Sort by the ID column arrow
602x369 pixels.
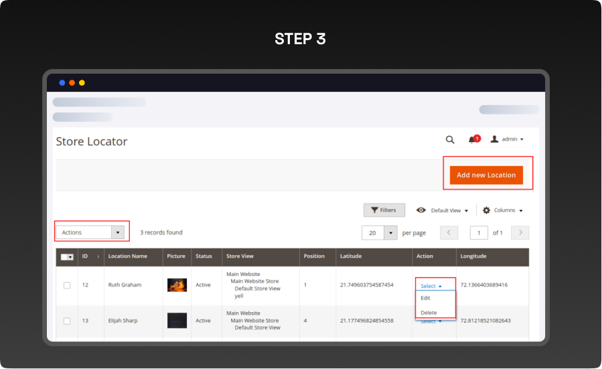pyautogui.click(x=98, y=256)
